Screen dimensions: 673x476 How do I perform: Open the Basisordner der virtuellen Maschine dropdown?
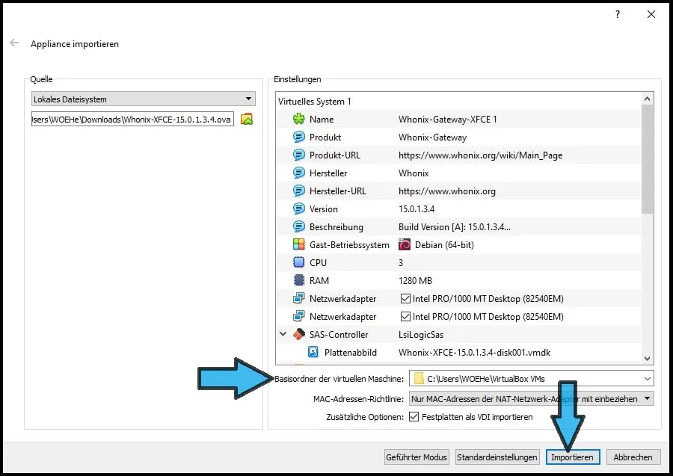(x=648, y=379)
